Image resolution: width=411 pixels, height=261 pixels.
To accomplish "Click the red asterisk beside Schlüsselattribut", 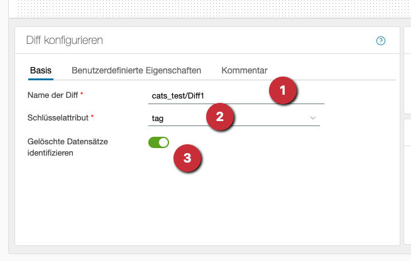I will [x=92, y=117].
